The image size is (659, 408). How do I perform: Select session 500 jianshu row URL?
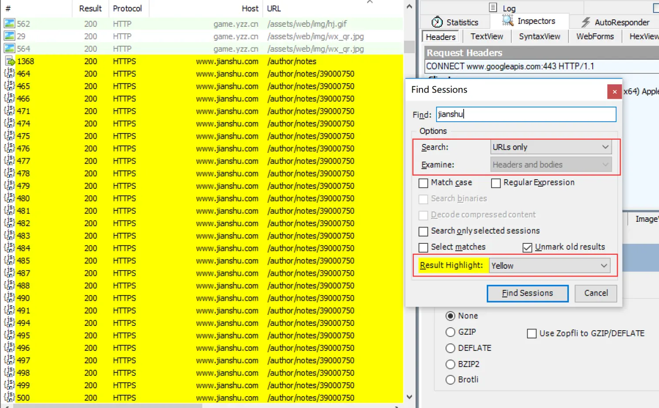click(311, 398)
